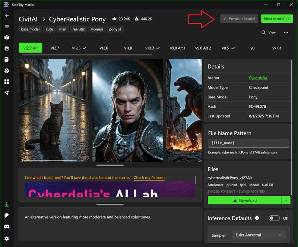Image resolution: width=298 pixels, height=247 pixels.
Task: Toggle the Inference Defaults switch on
Action: click(274, 218)
